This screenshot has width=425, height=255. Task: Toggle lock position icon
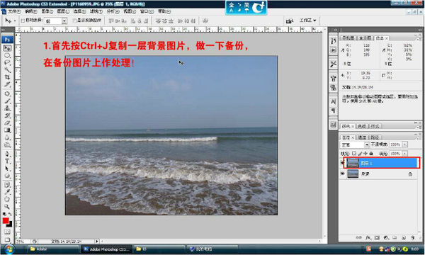(365, 154)
